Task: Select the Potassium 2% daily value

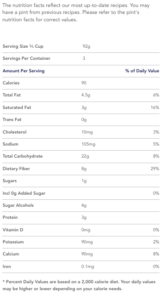Action: click(156, 242)
